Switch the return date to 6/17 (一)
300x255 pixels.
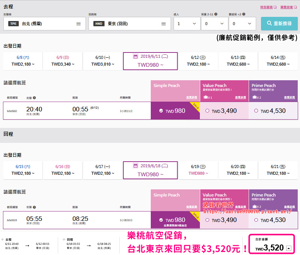tap(103, 170)
